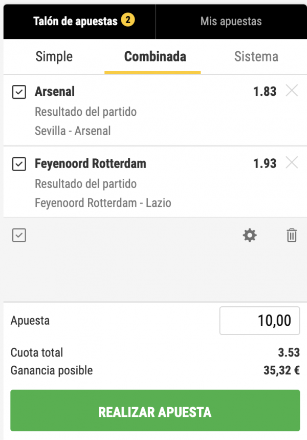This screenshot has height=440, width=307.
Task: Select the Combinada bet type tab
Action: pyautogui.click(x=155, y=56)
